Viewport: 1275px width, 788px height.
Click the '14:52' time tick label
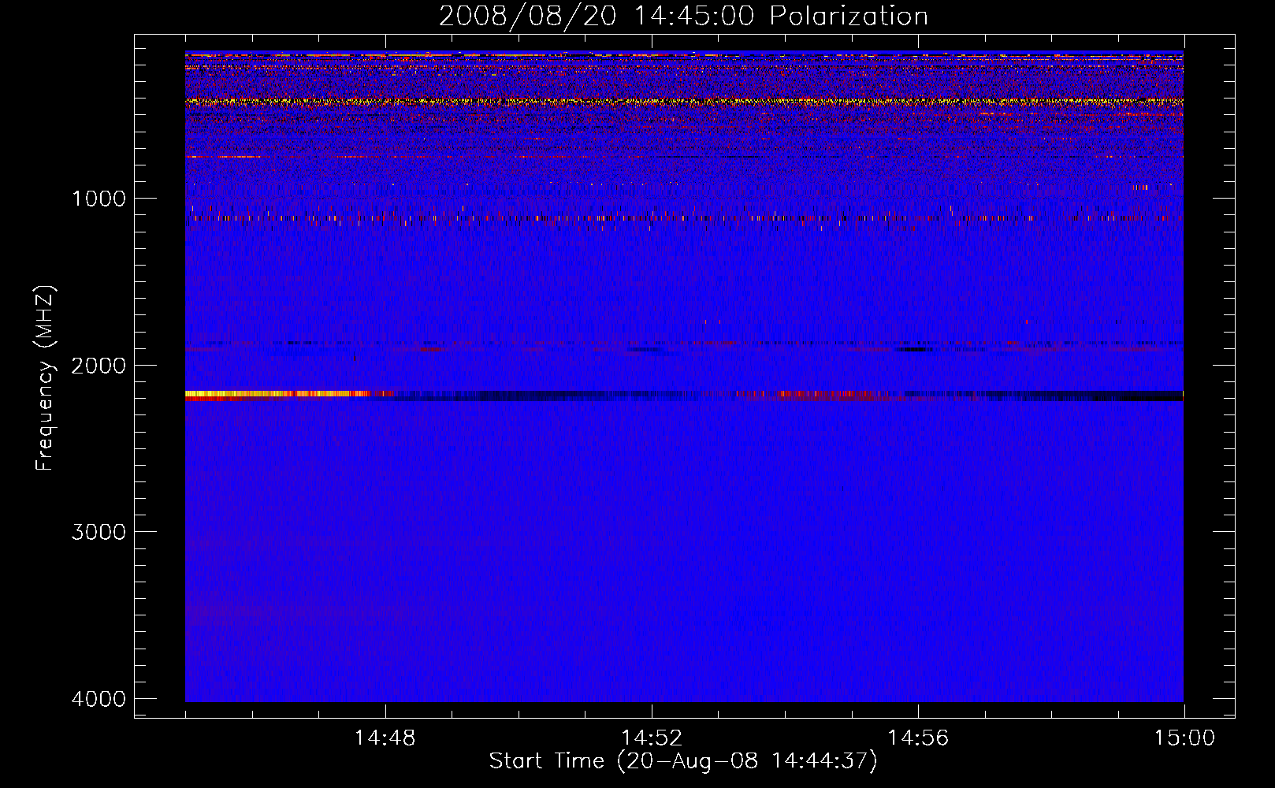(652, 738)
